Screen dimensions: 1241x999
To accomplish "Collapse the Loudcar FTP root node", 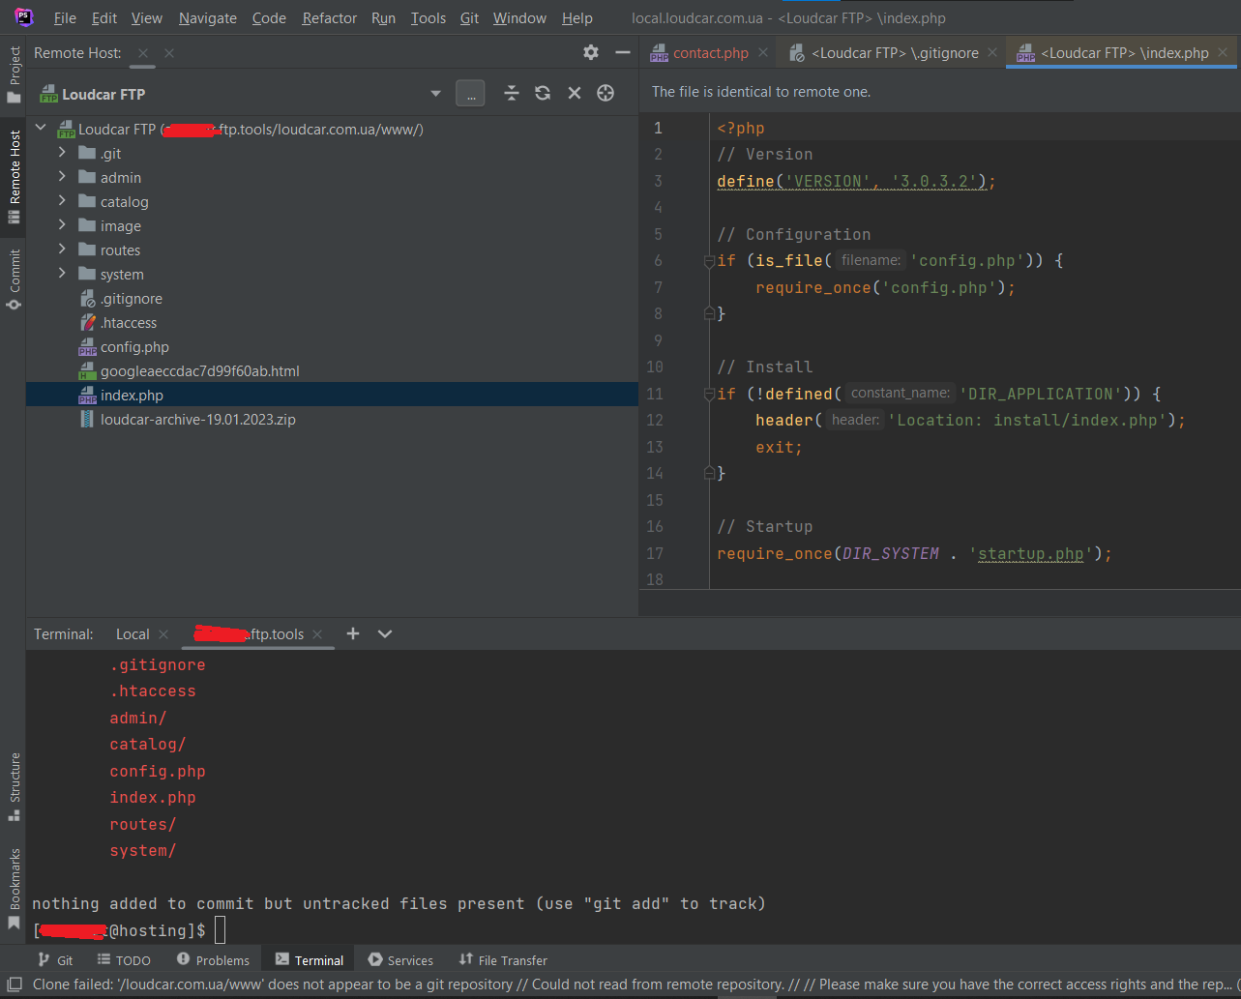I will 41,129.
